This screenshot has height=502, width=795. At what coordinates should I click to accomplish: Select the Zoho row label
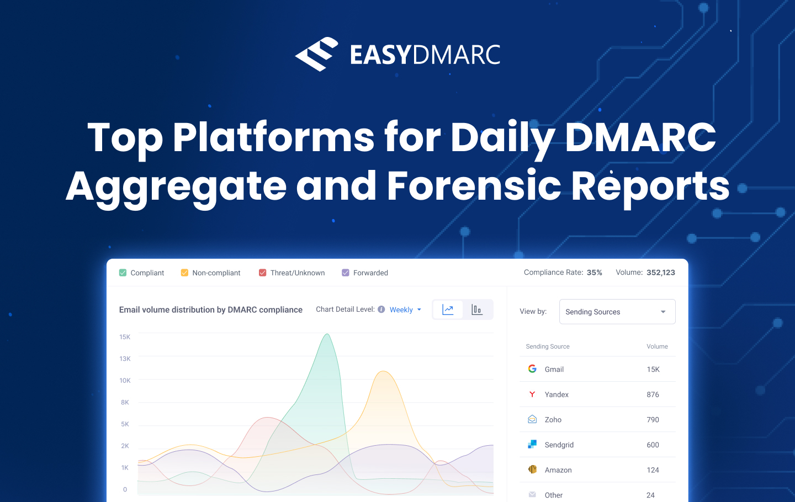pyautogui.click(x=553, y=420)
